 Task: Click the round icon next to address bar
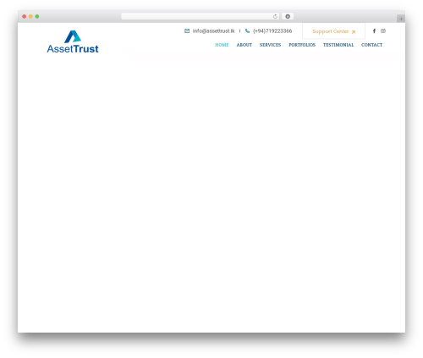288,16
